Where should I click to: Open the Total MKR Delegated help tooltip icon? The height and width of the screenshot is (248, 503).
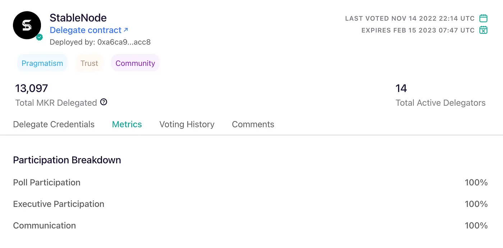pyautogui.click(x=103, y=102)
